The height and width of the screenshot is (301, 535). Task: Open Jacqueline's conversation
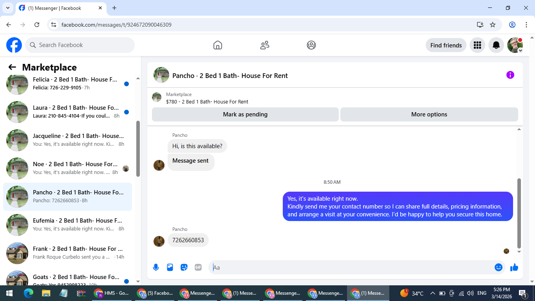67,140
